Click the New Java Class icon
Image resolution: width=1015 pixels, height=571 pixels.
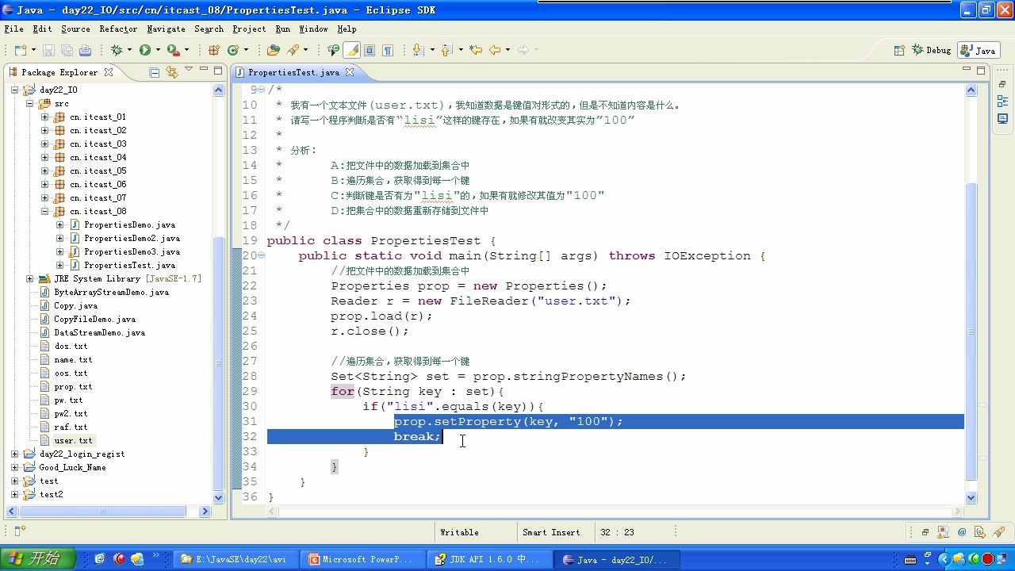coord(233,50)
